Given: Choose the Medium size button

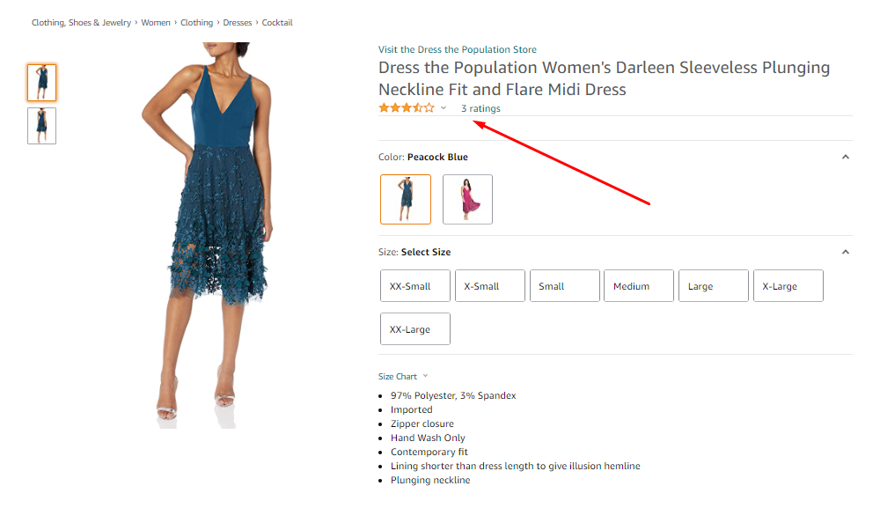Looking at the screenshot, I should (638, 286).
